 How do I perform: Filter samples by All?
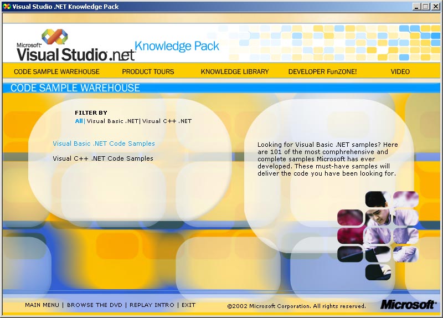tap(79, 121)
